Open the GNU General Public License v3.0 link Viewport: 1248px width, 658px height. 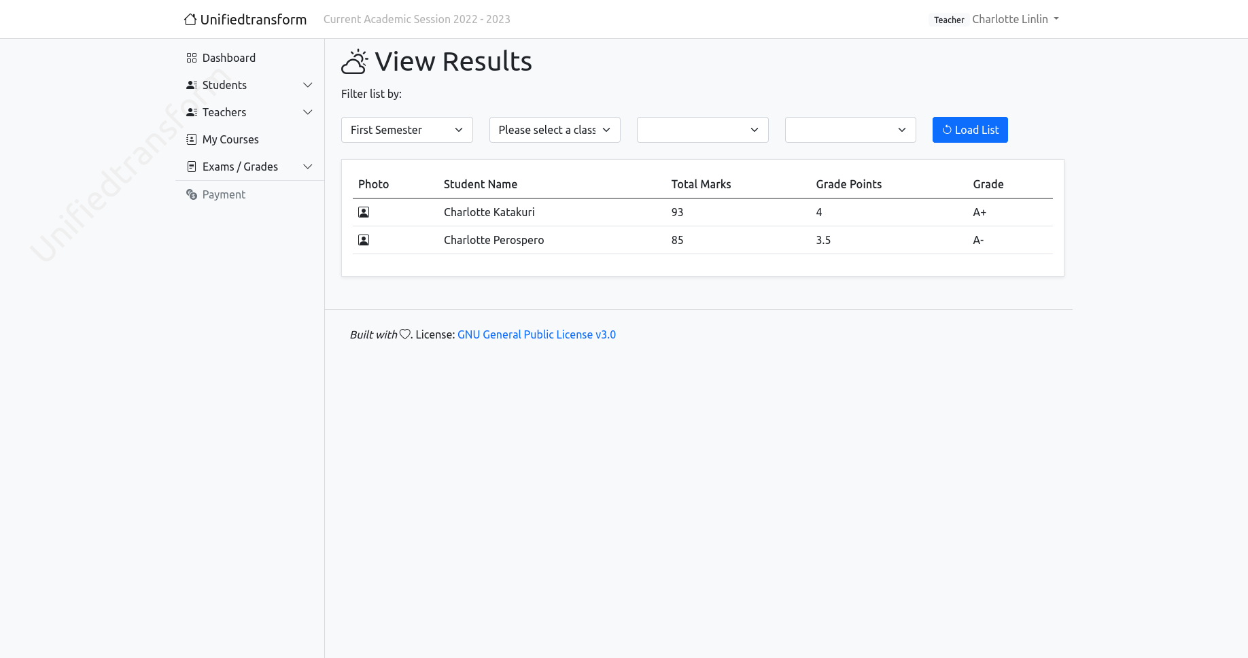coord(536,334)
